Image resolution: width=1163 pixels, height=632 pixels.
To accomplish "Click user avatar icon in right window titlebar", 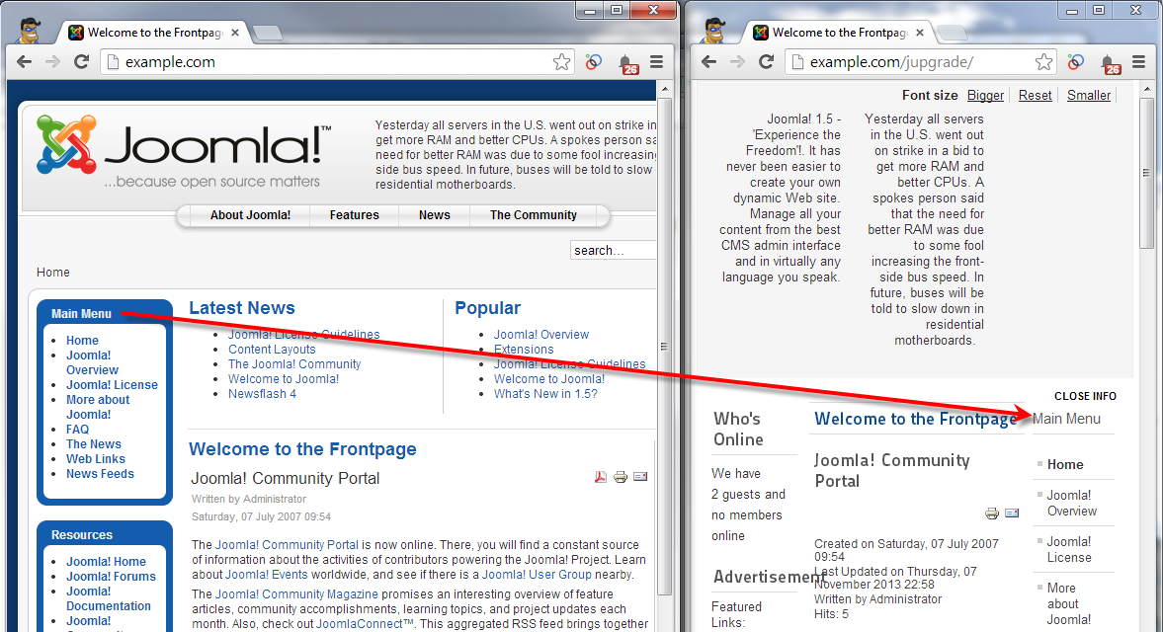I will [x=713, y=31].
